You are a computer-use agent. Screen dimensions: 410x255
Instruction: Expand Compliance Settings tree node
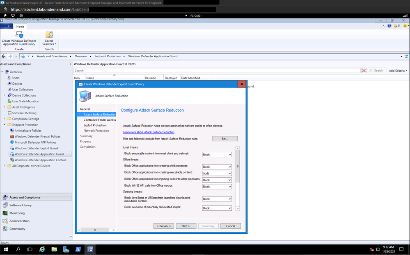(x=4, y=119)
